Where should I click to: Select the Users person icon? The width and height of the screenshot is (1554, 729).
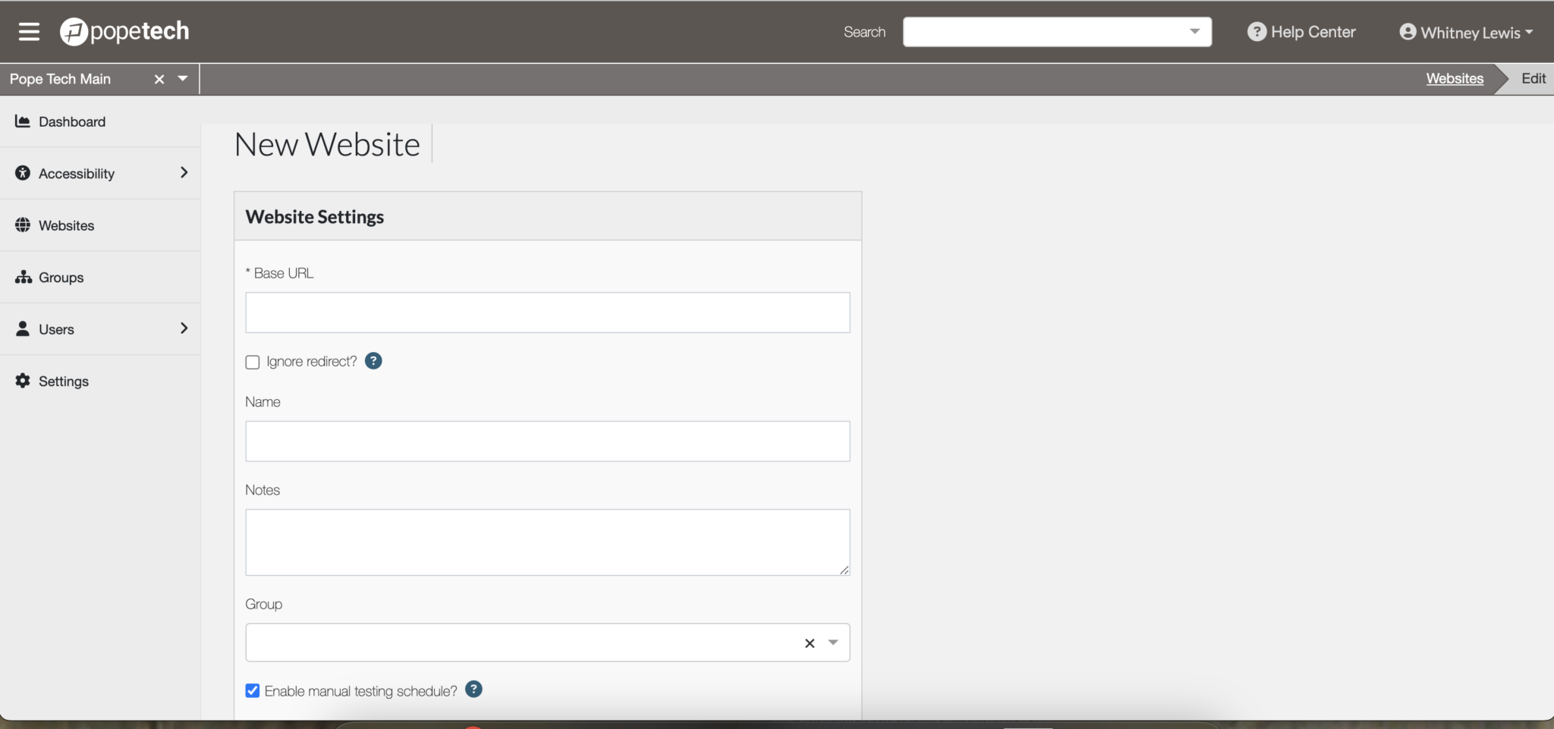[x=23, y=328]
